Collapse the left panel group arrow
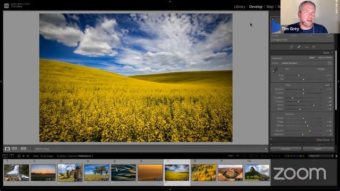 point(1,82)
